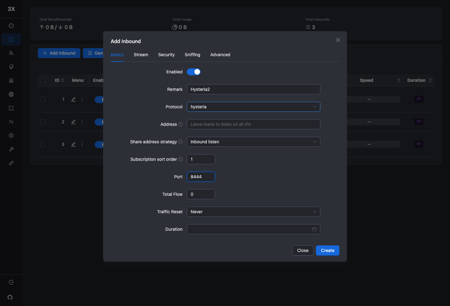Click the Add Inbound button
The width and height of the screenshot is (450, 306).
[59, 53]
